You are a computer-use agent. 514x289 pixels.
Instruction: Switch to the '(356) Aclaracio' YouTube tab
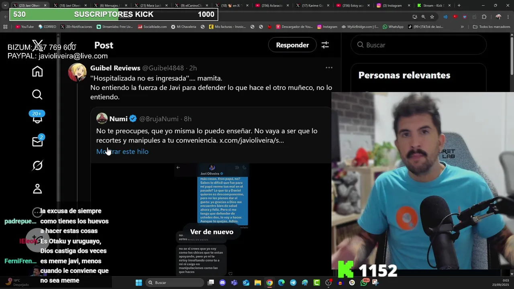click(x=272, y=6)
